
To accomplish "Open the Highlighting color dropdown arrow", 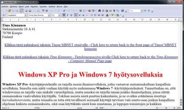I will pyautogui.click(x=115, y=15).
